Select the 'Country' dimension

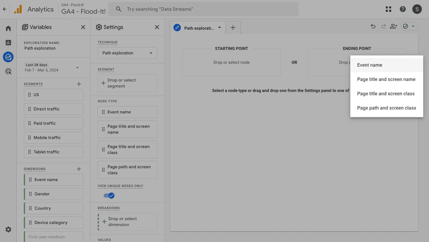tap(54, 208)
